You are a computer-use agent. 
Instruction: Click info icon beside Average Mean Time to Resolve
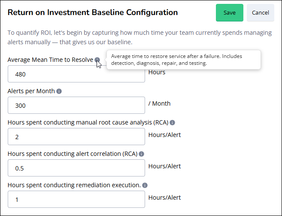(x=97, y=60)
